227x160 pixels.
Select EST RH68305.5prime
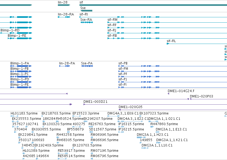click(x=70, y=140)
